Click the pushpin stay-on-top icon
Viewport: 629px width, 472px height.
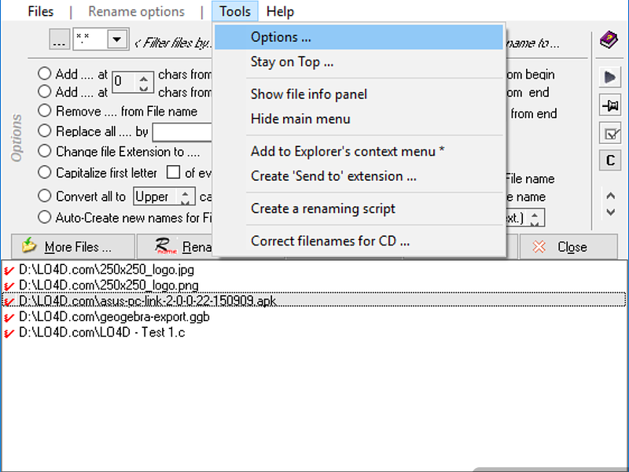[x=610, y=105]
